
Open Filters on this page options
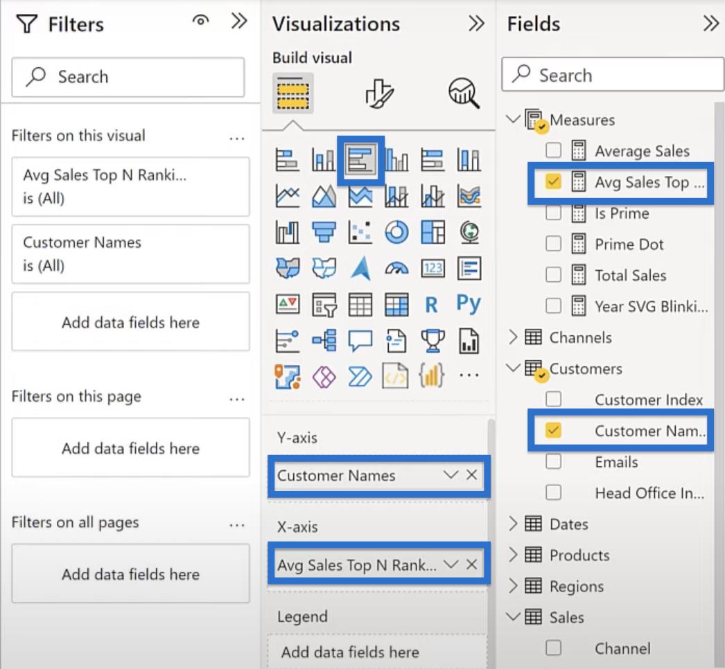(237, 398)
